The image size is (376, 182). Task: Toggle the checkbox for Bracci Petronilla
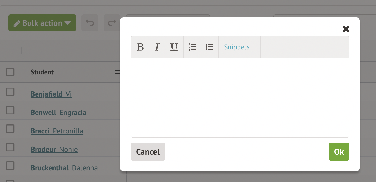point(10,129)
